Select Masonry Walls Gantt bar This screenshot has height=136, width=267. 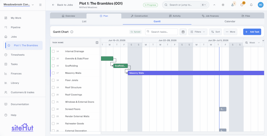pos(196,73)
